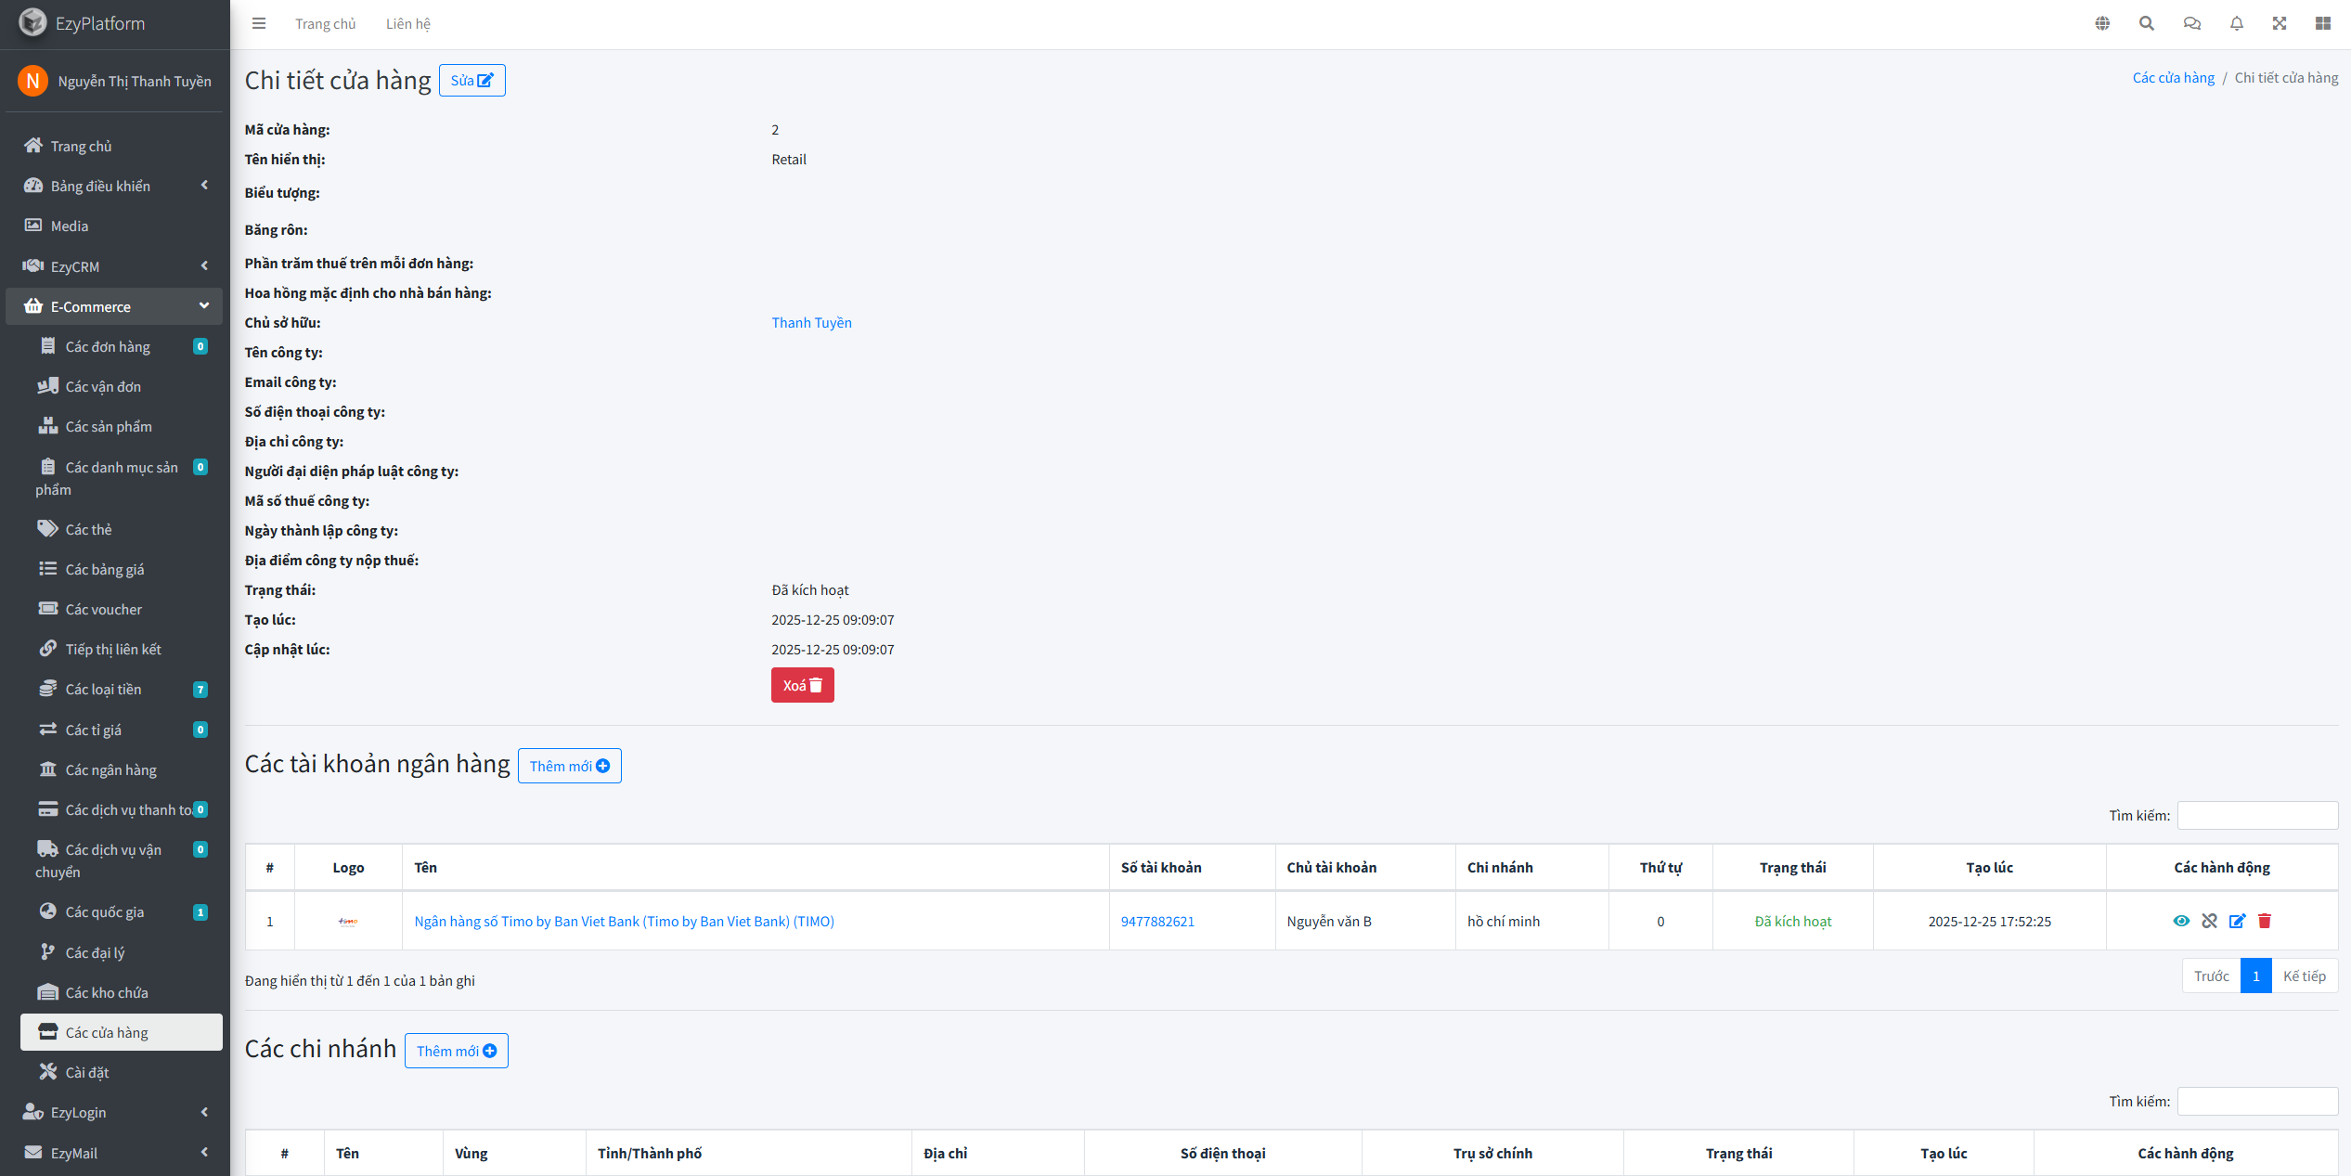Screen dimensions: 2351x1176
Task: Open the chat messages icon in header
Action: (x=2192, y=24)
